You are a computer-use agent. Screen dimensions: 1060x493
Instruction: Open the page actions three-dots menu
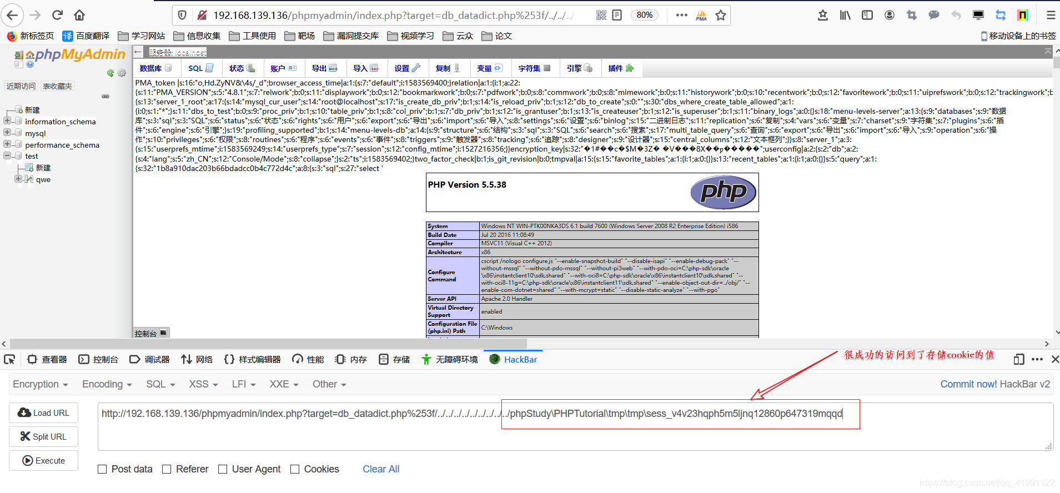(x=681, y=15)
